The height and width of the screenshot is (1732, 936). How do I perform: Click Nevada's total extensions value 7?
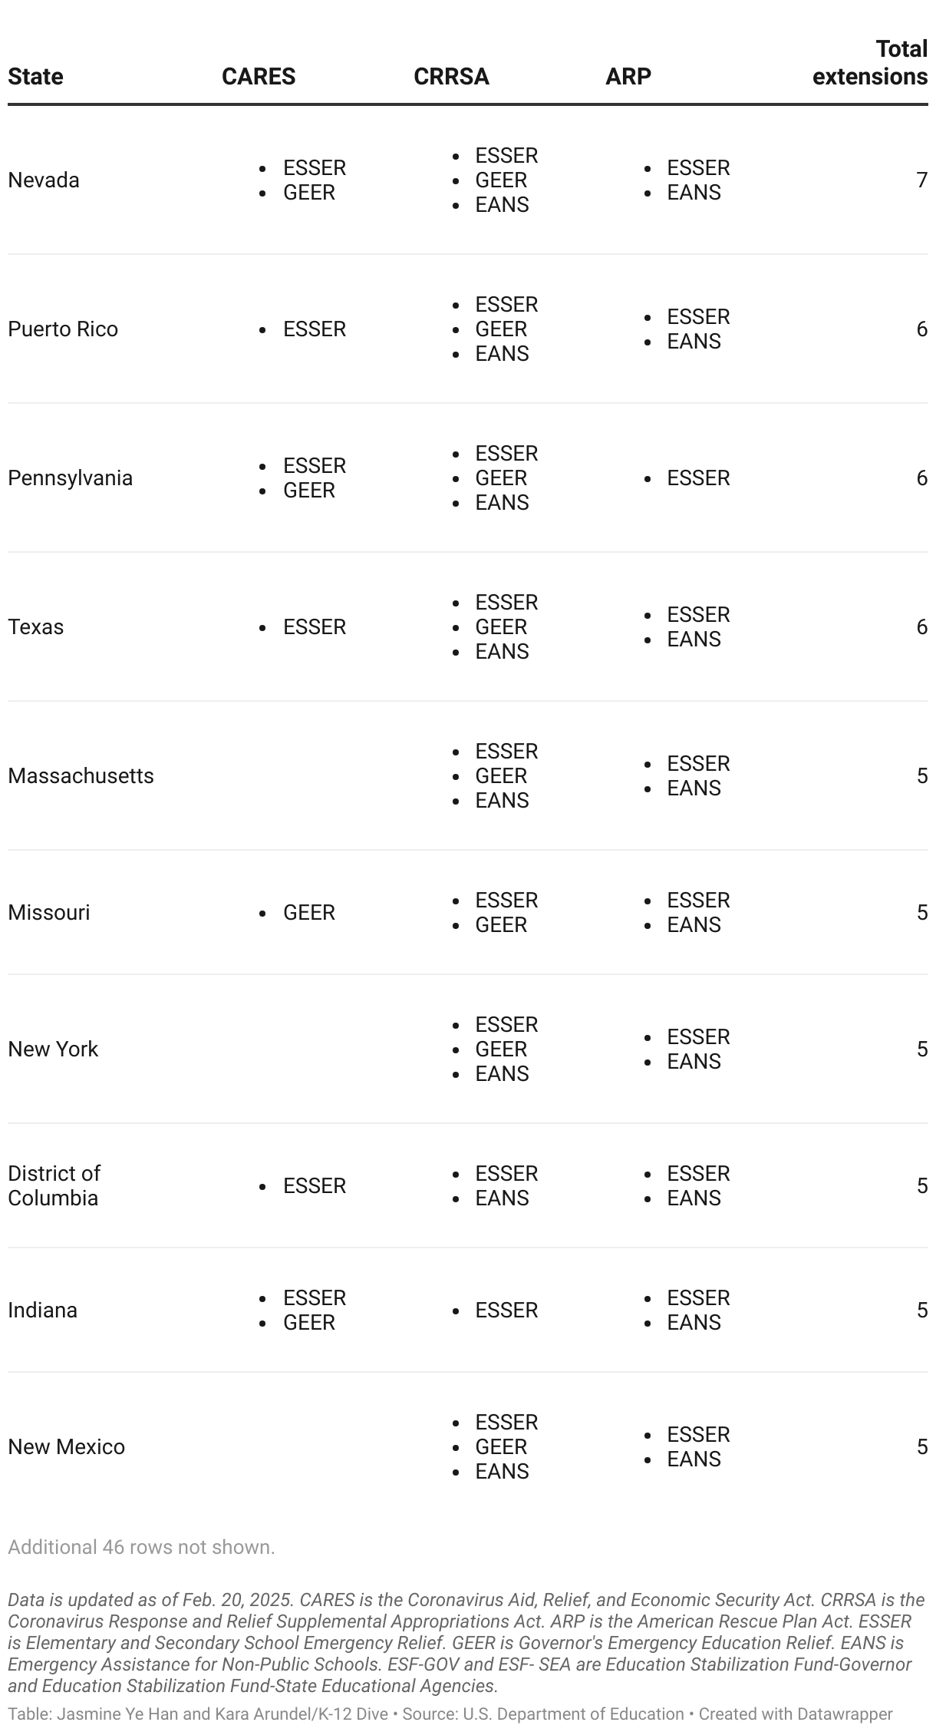pyautogui.click(x=921, y=180)
